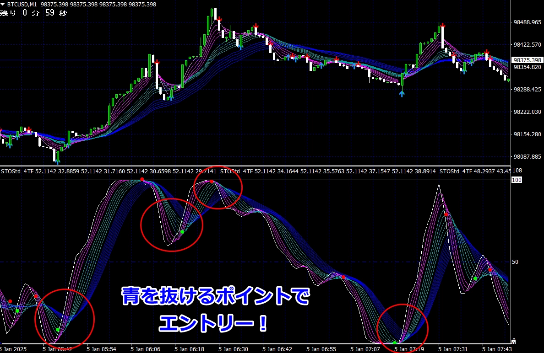Click the 50 level label on the oscillator scale

(515, 262)
